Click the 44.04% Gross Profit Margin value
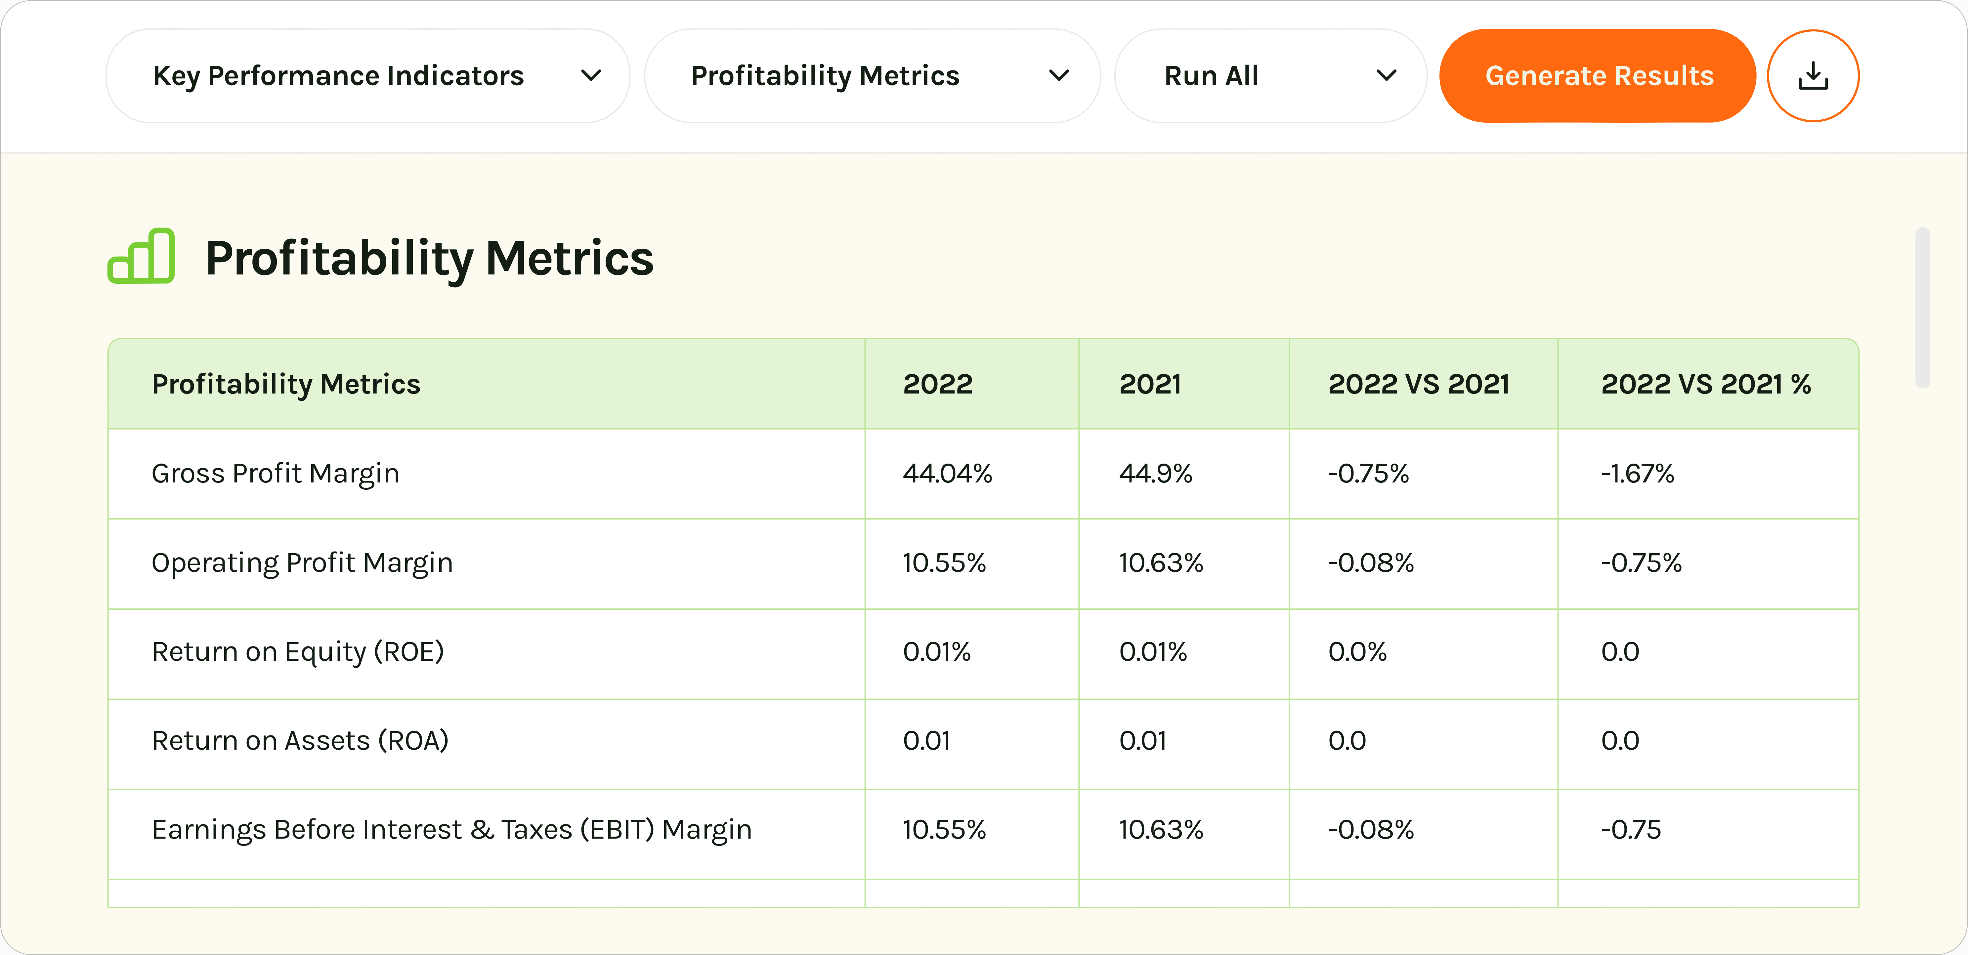Screen dimensions: 1968x955 click(x=947, y=474)
